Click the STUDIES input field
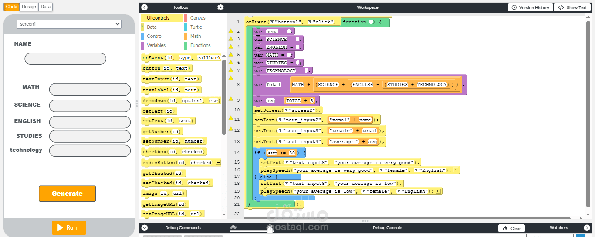Viewport: 595px width, 237px height. pyautogui.click(x=90, y=136)
